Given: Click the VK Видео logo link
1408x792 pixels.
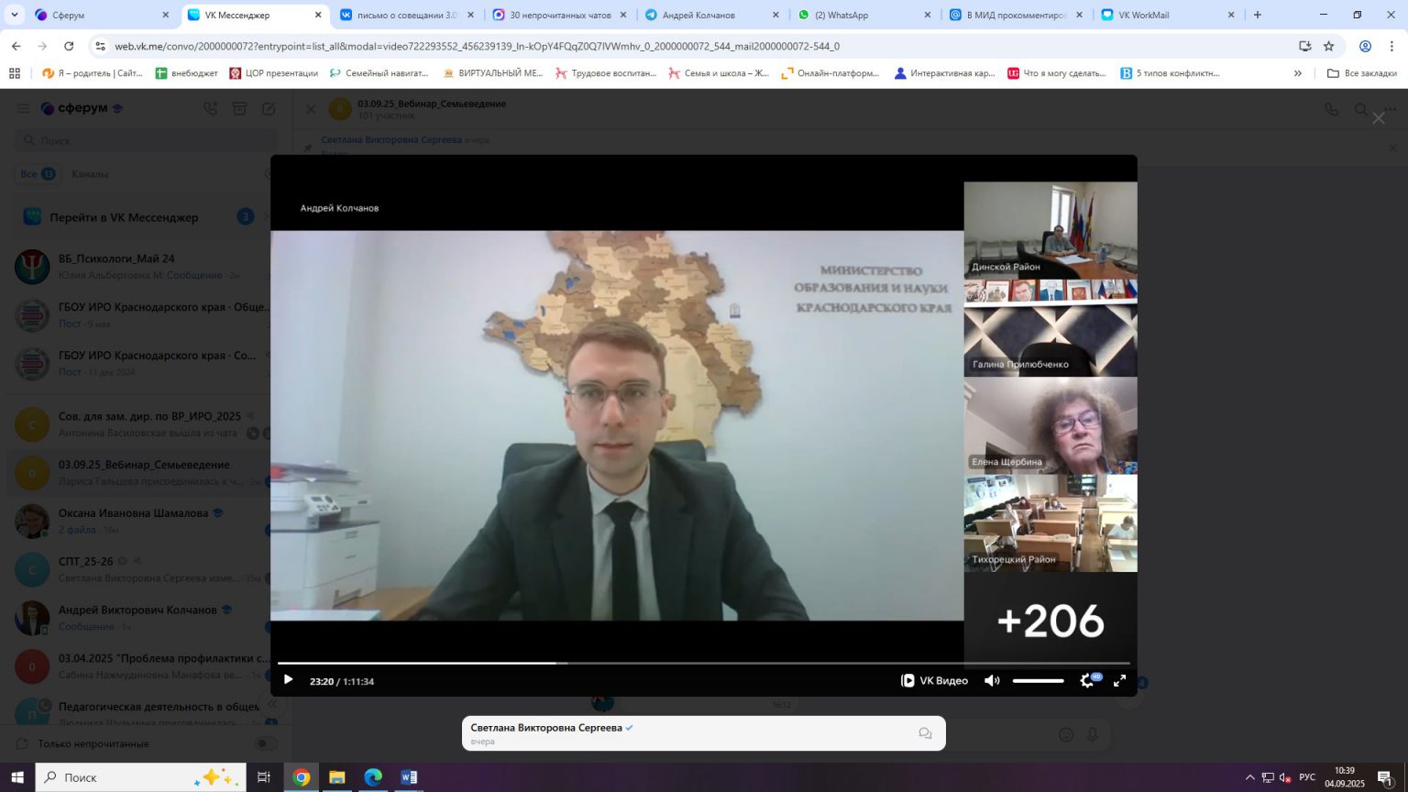Looking at the screenshot, I should (934, 680).
